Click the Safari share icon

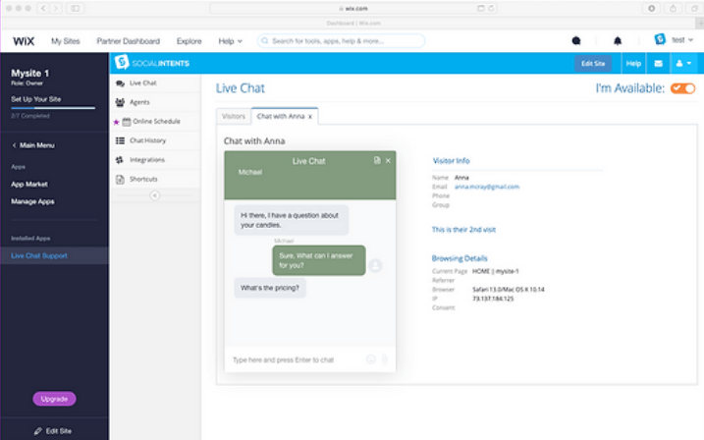673,8
